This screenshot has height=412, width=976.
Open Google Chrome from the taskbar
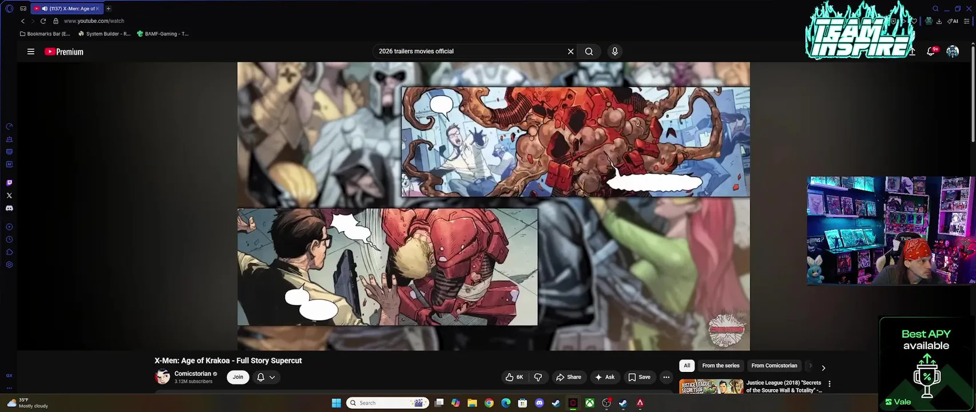tap(489, 403)
